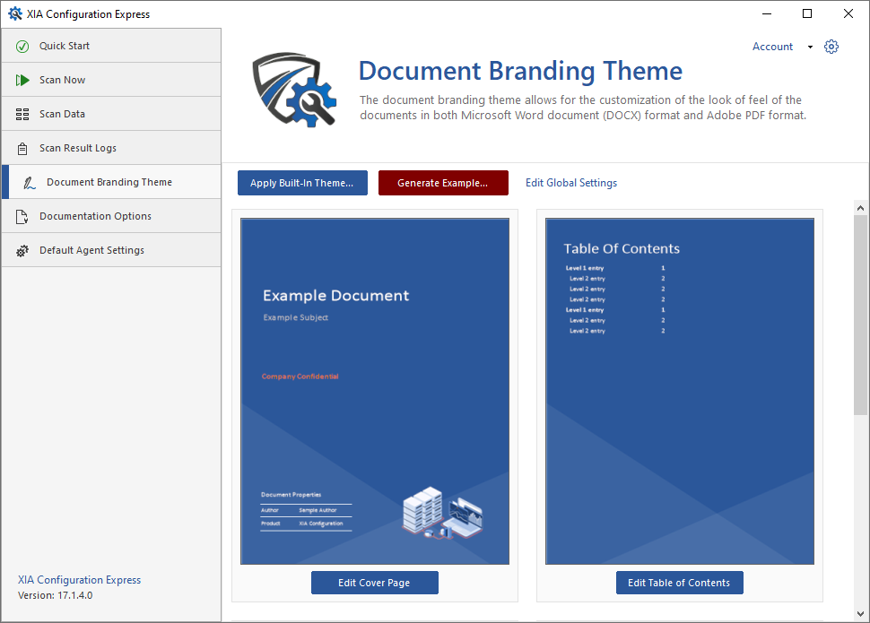This screenshot has height=623, width=870.
Task: Minimize the XIA Configuration Express window
Action: (x=767, y=13)
